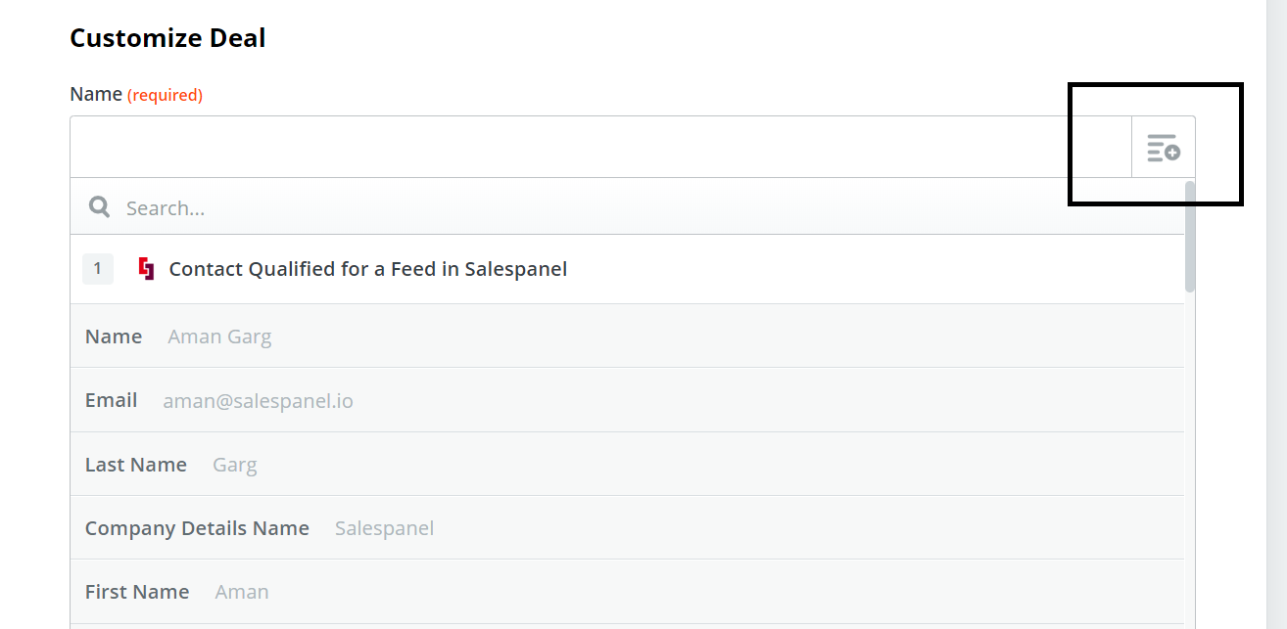Click the Customize Deal heading
The height and width of the screenshot is (629, 1287).
click(x=167, y=38)
